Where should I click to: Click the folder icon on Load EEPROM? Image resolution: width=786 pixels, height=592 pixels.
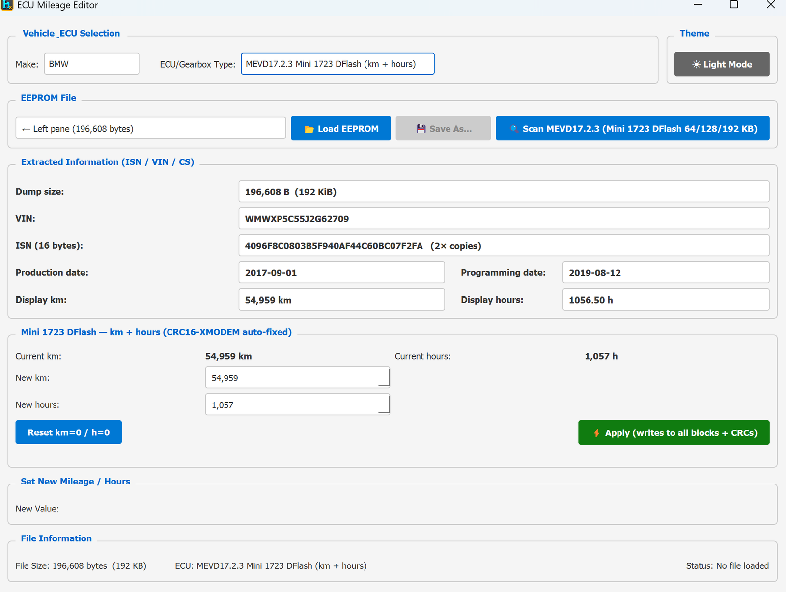coord(309,129)
